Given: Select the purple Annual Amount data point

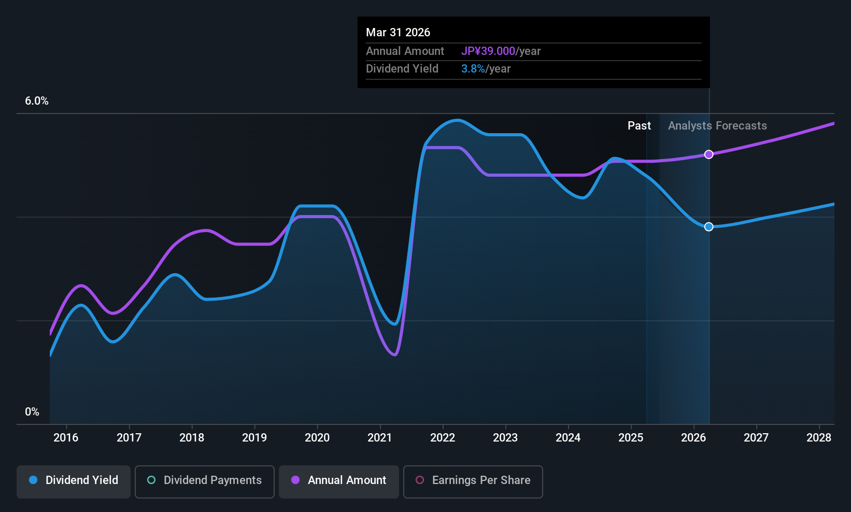Looking at the screenshot, I should [x=708, y=154].
